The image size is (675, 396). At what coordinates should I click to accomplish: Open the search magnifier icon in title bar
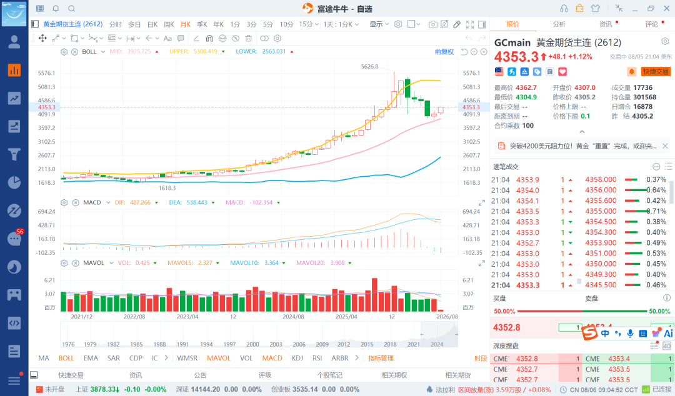(71, 9)
